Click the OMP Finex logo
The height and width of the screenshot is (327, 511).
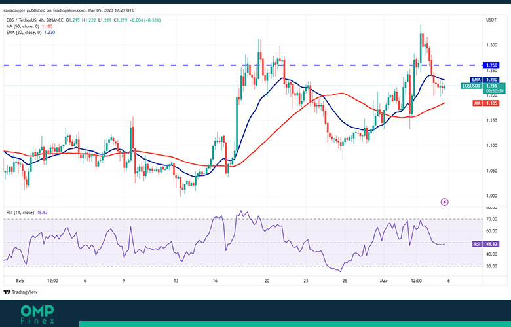coord(37,315)
